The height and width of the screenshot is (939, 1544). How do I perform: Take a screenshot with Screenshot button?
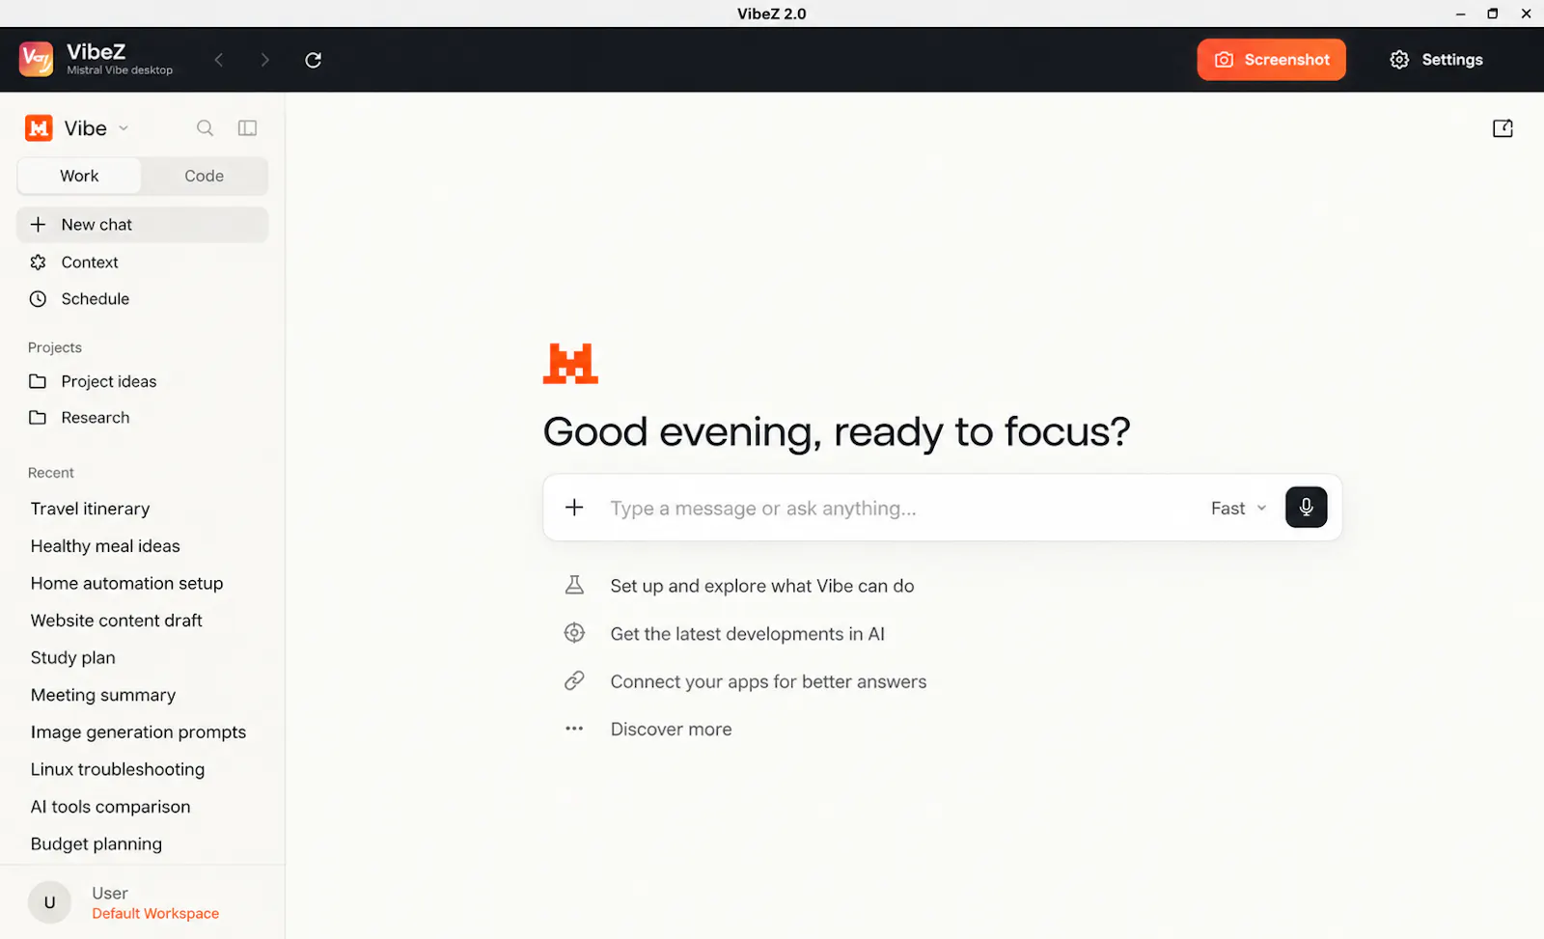(x=1271, y=60)
